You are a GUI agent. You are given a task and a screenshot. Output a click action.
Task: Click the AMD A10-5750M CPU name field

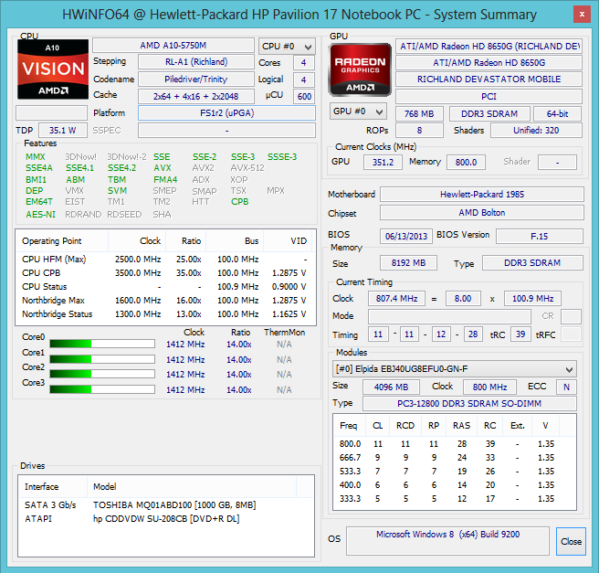173,46
